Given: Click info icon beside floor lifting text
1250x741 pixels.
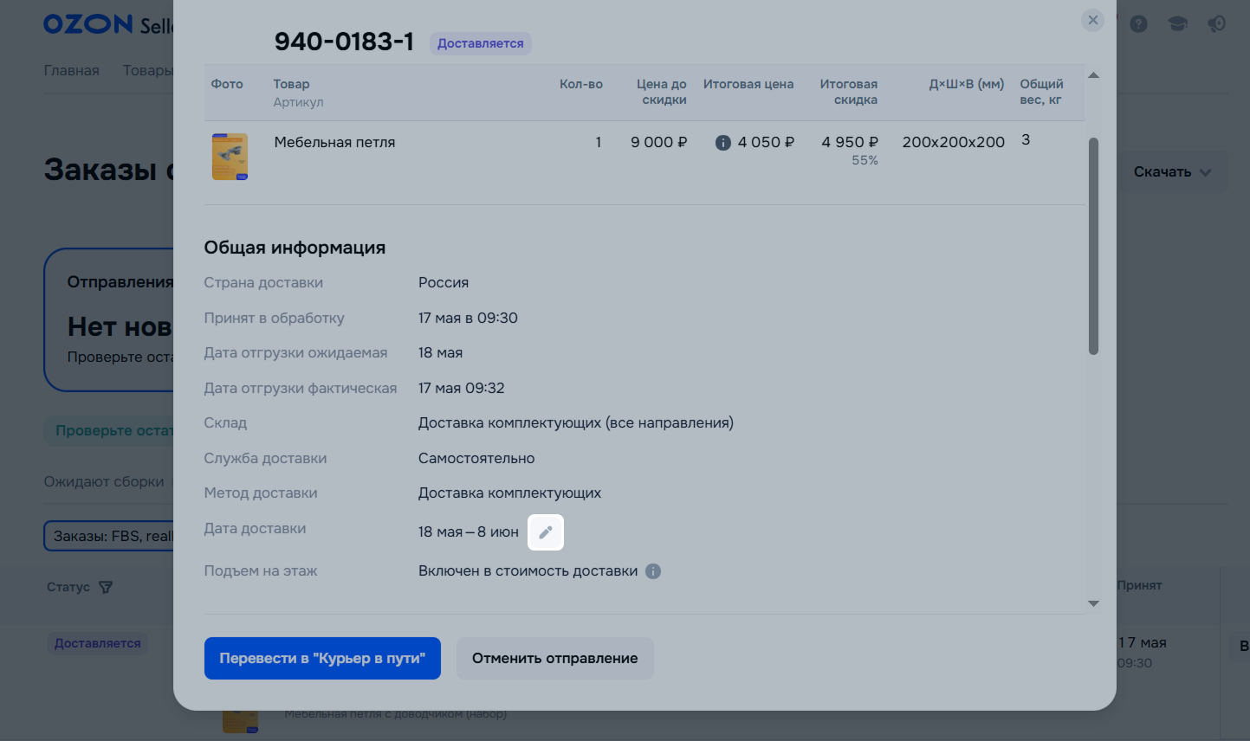Looking at the screenshot, I should point(653,571).
